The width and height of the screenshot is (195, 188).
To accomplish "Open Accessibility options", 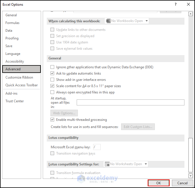I will (15, 61).
